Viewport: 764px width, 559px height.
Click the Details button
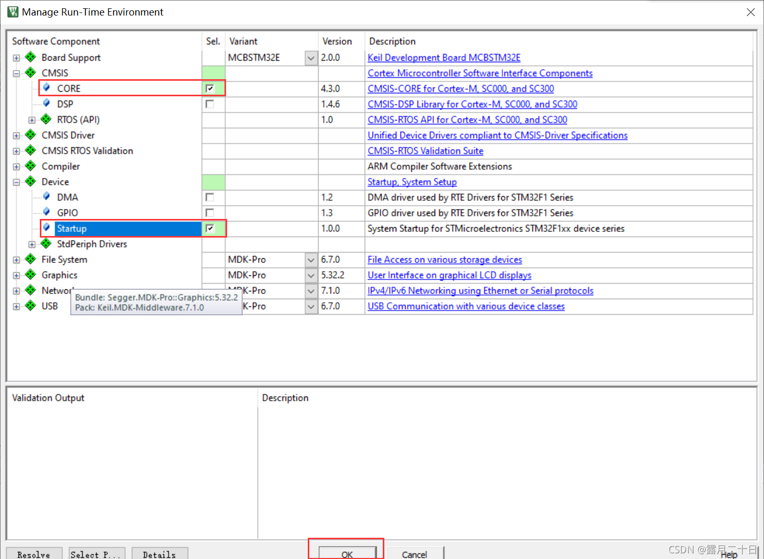[159, 553]
